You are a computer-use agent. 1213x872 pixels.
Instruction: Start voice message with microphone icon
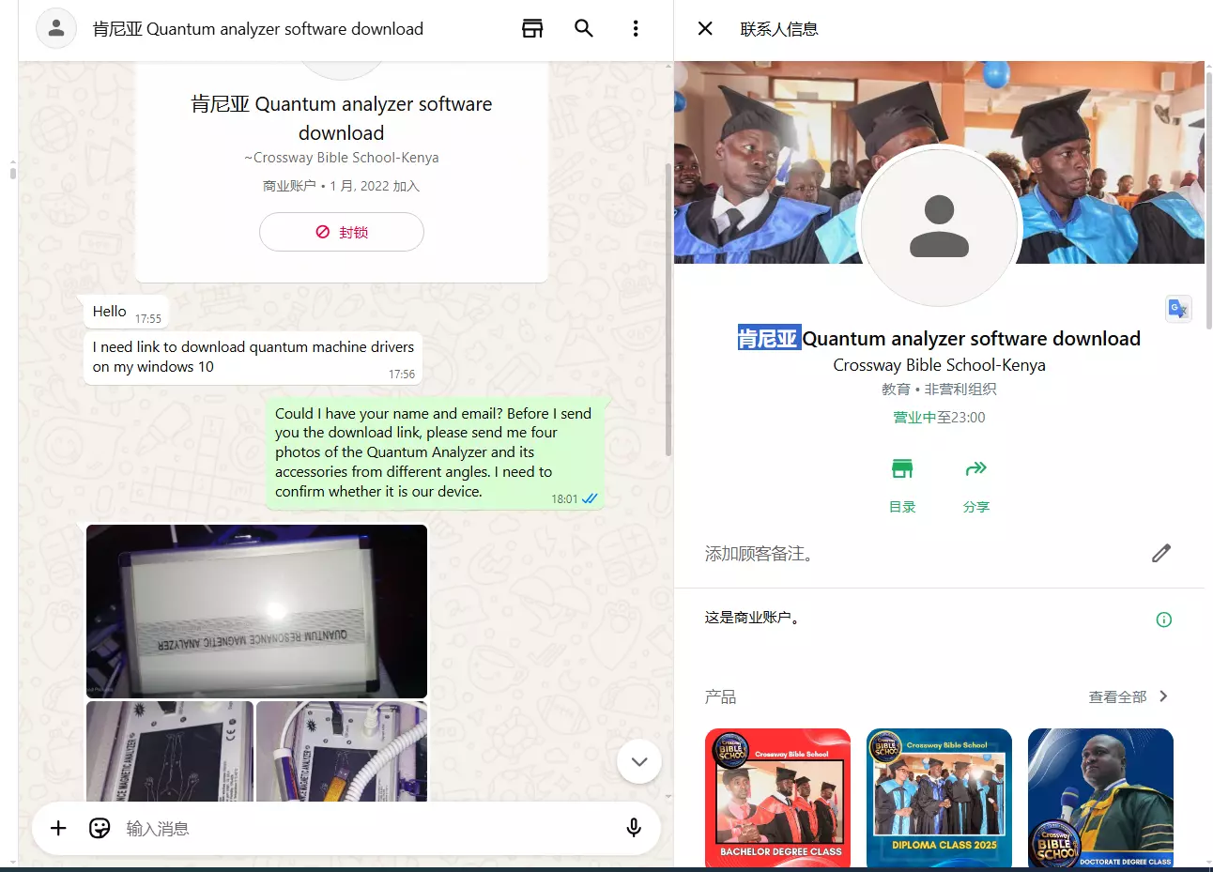pyautogui.click(x=634, y=828)
